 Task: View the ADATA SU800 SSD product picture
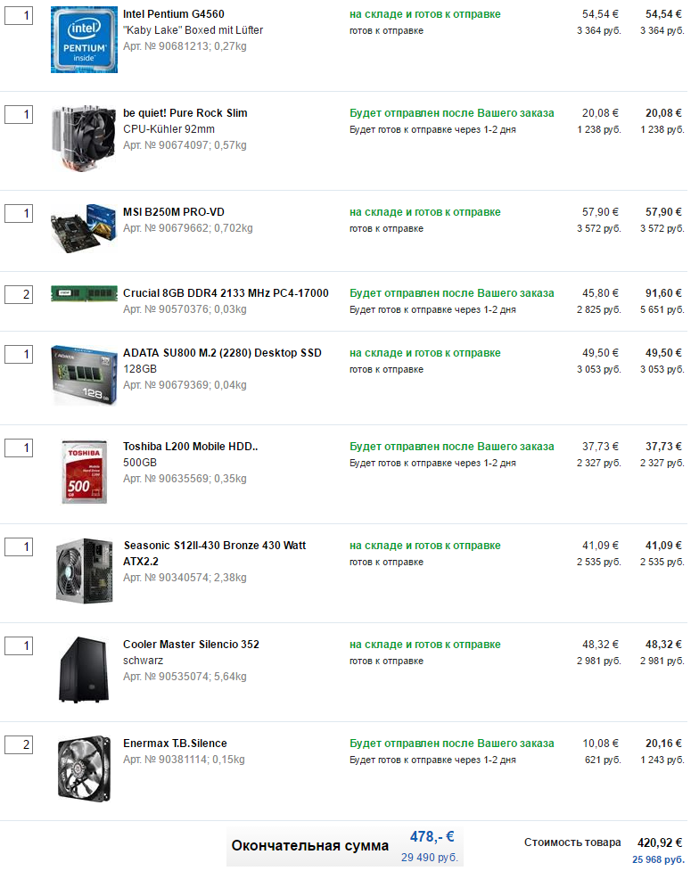[84, 375]
